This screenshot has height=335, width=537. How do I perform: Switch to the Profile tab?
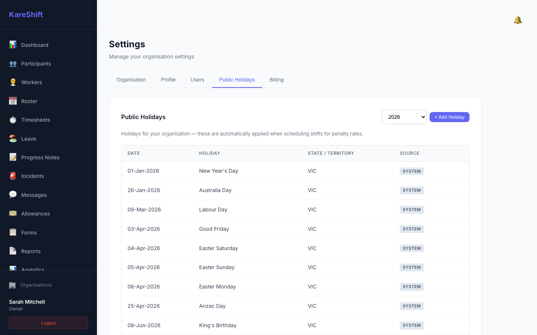[168, 80]
